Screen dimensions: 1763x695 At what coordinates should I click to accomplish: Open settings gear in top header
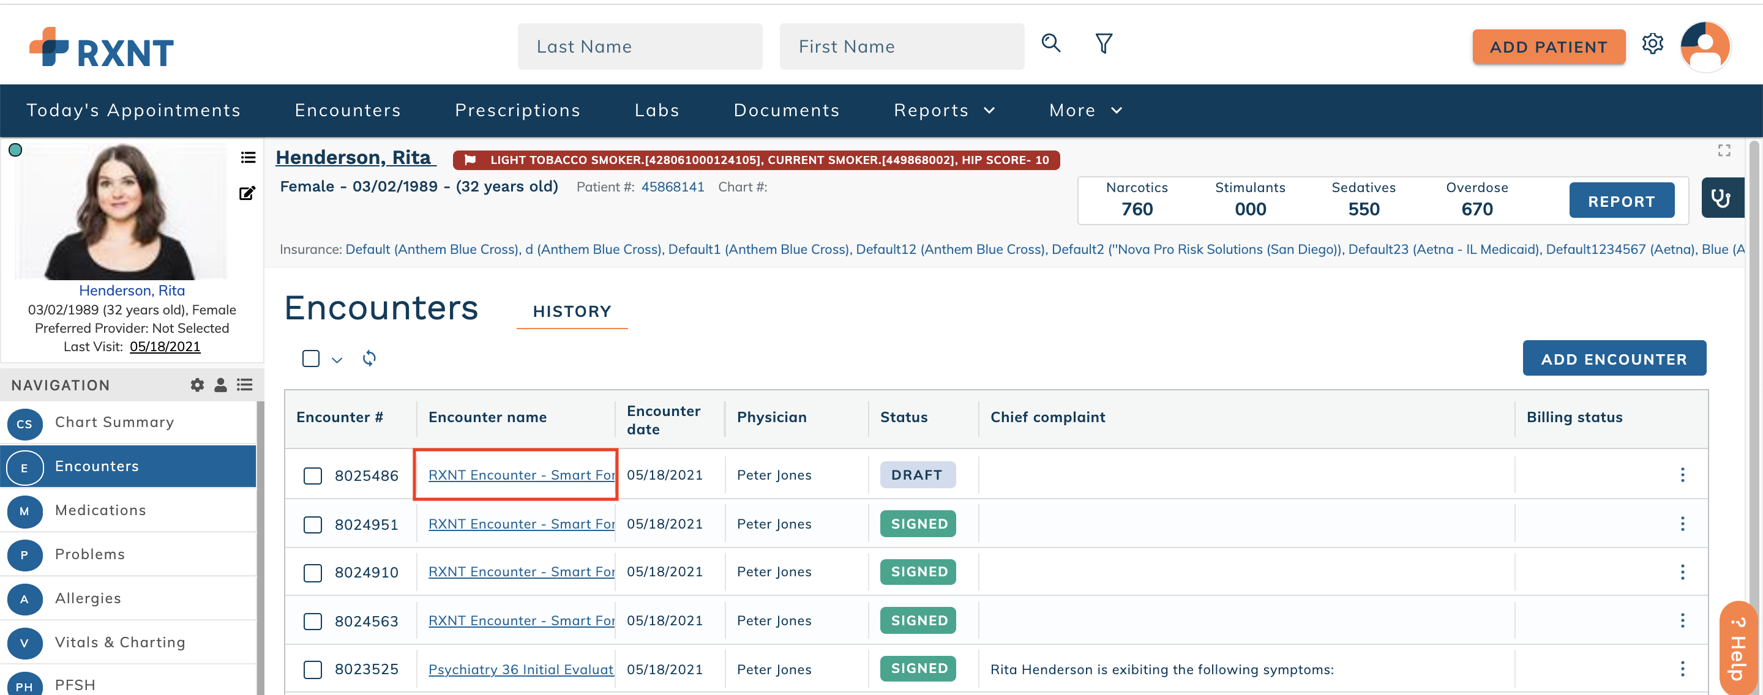1652,44
